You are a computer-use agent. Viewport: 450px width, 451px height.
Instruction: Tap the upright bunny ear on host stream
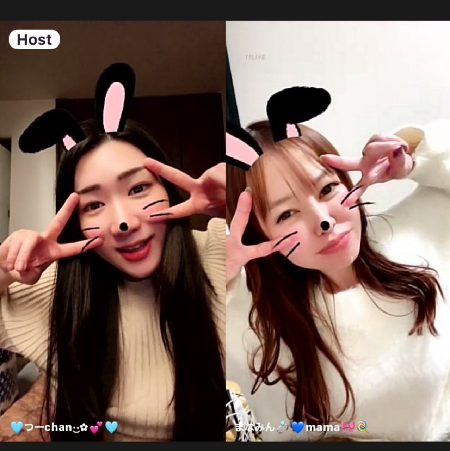tap(115, 99)
